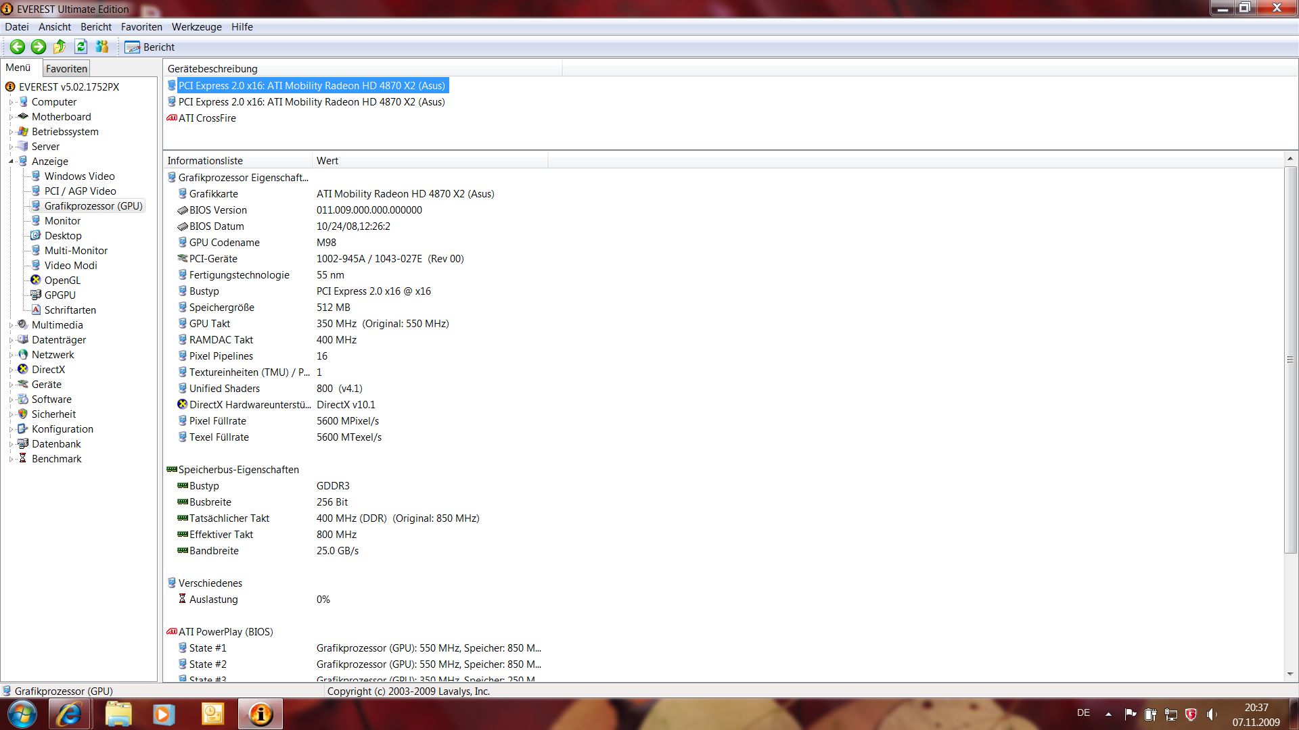This screenshot has height=730, width=1299.
Task: Open Windows Explorer folder taskbar icon
Action: [118, 714]
